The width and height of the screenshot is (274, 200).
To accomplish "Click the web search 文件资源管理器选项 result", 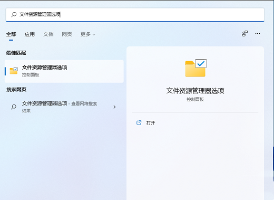I will 64,107.
